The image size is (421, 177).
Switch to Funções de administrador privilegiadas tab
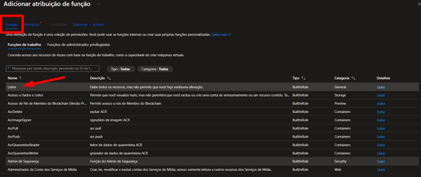(79, 44)
